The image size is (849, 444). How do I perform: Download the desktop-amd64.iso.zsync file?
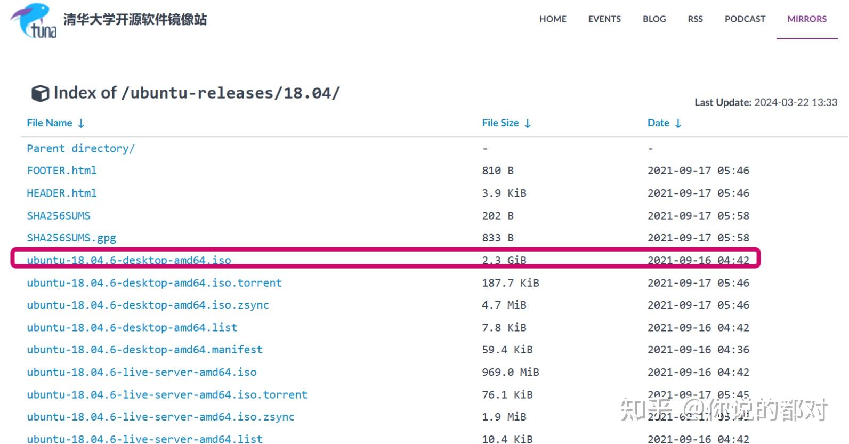point(148,305)
